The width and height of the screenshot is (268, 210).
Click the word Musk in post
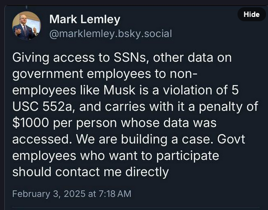[119, 90]
